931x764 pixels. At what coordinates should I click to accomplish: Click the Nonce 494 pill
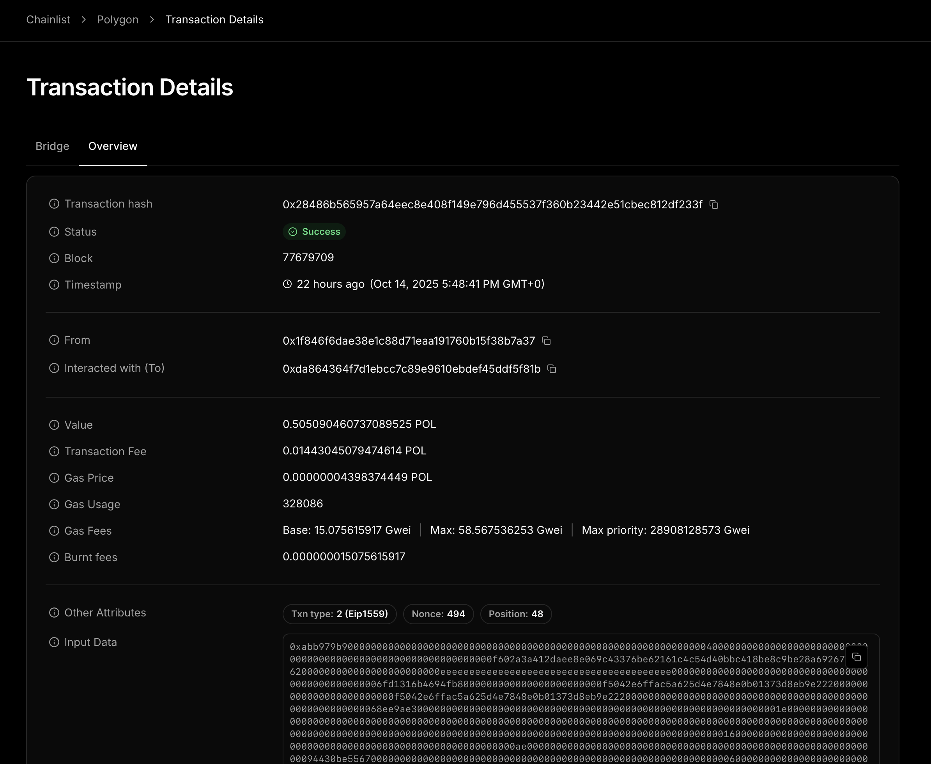[x=438, y=614]
